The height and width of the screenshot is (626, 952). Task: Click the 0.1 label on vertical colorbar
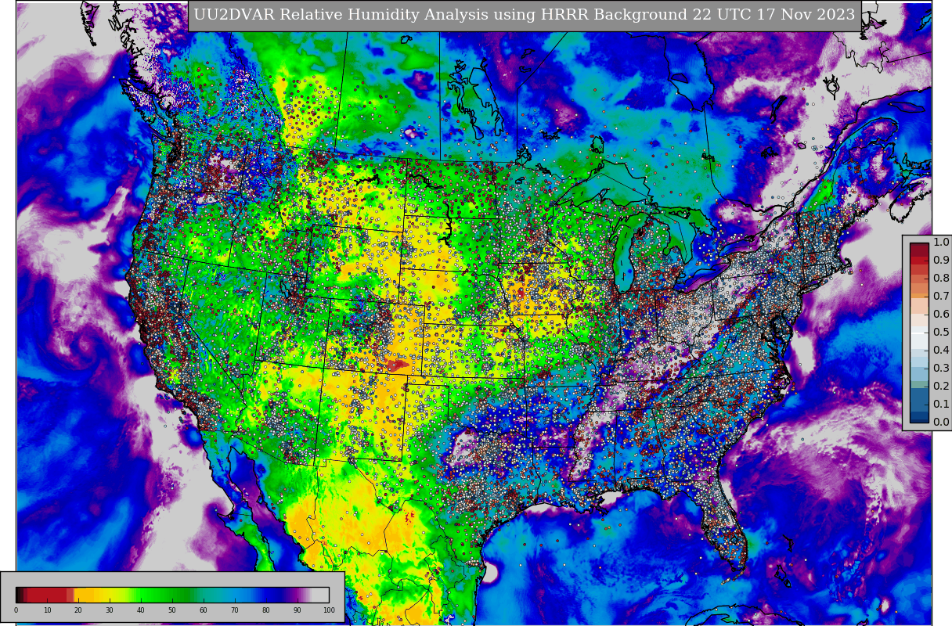(x=941, y=405)
